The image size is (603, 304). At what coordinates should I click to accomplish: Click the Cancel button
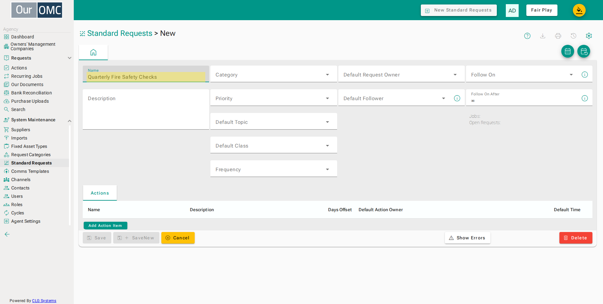pyautogui.click(x=178, y=238)
